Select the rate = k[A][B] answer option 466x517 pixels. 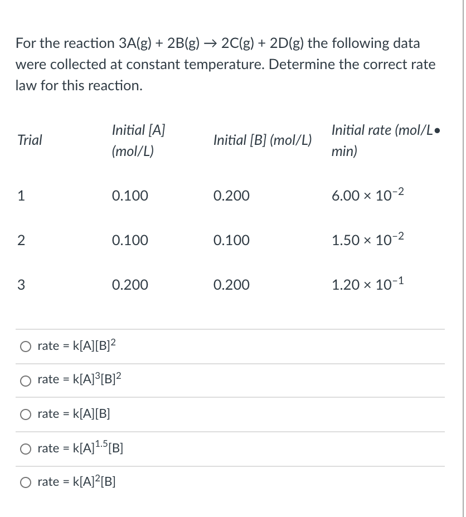[26, 414]
